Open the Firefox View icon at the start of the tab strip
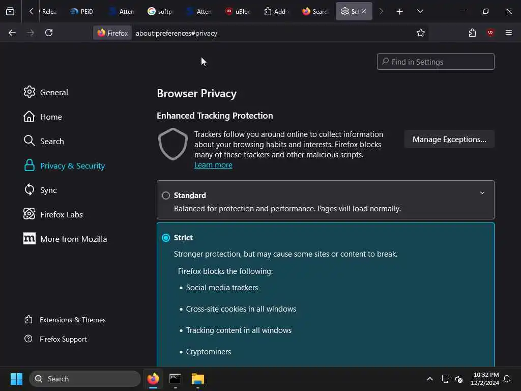Viewport: 521px width, 391px height. click(10, 11)
